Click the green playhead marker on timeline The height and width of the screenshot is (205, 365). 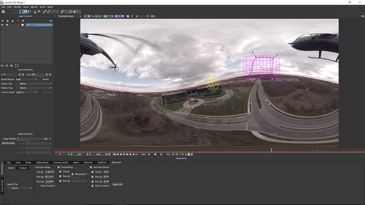(x=271, y=150)
